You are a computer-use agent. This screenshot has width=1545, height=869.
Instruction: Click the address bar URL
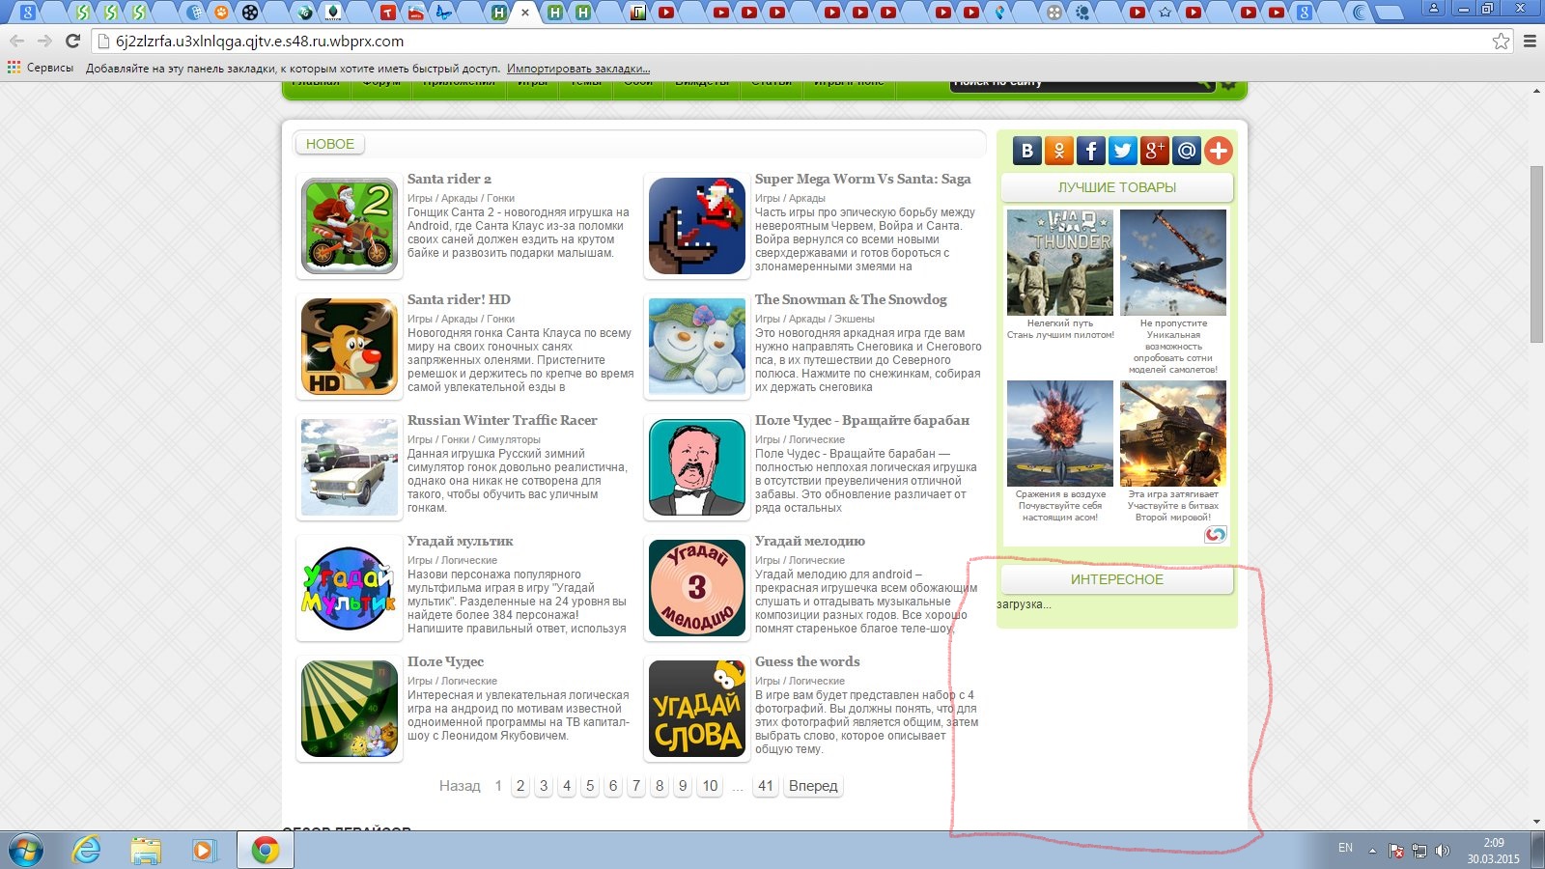point(260,42)
